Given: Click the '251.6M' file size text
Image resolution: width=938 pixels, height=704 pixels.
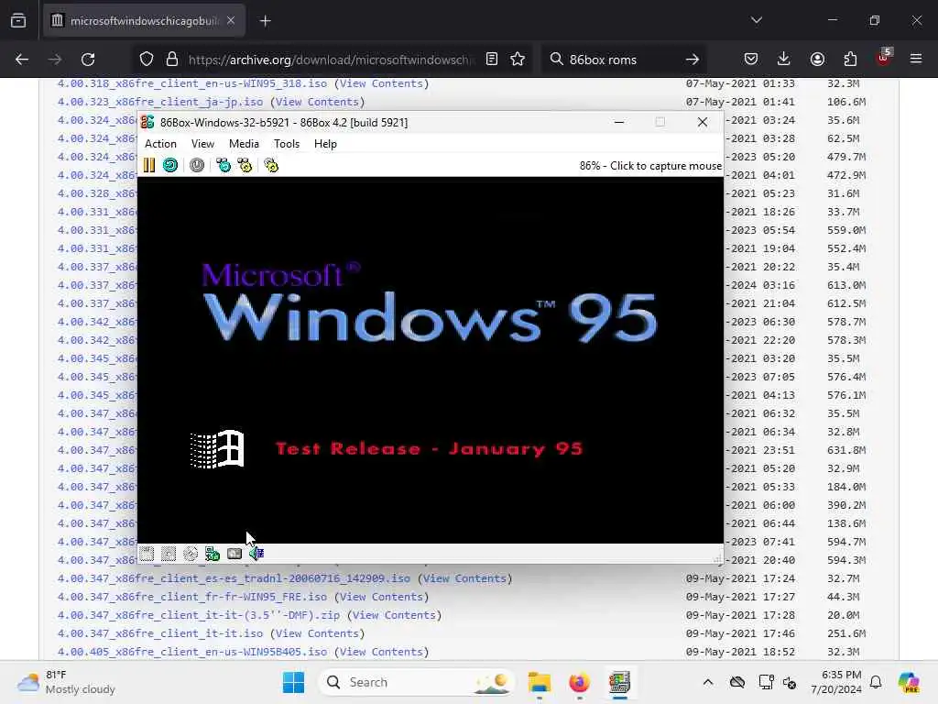Looking at the screenshot, I should tap(846, 634).
